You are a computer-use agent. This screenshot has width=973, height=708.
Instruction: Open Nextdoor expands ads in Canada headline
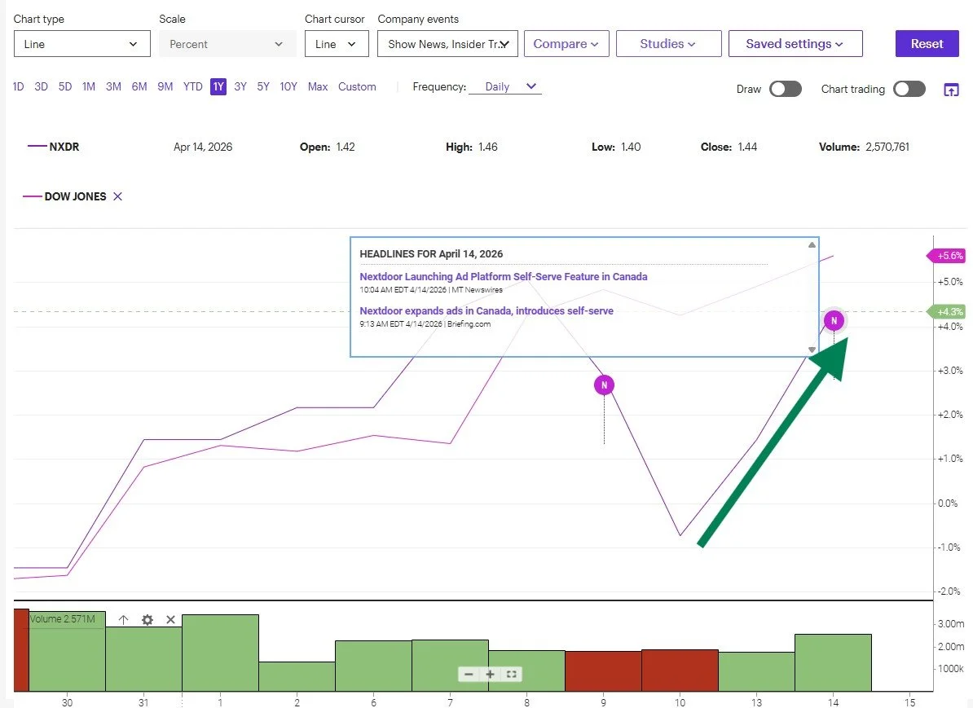coord(486,311)
